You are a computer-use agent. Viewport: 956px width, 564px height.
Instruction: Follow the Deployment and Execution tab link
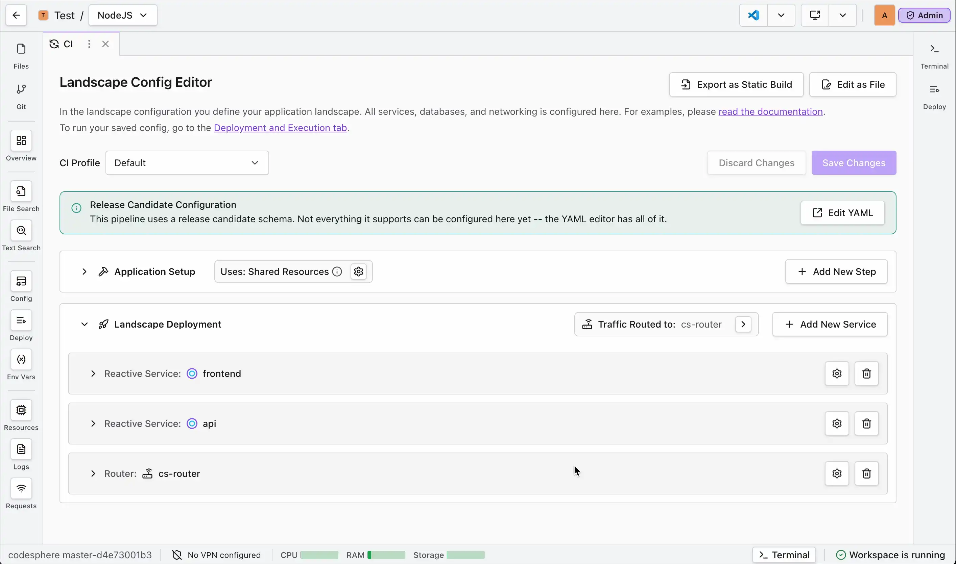pyautogui.click(x=280, y=128)
